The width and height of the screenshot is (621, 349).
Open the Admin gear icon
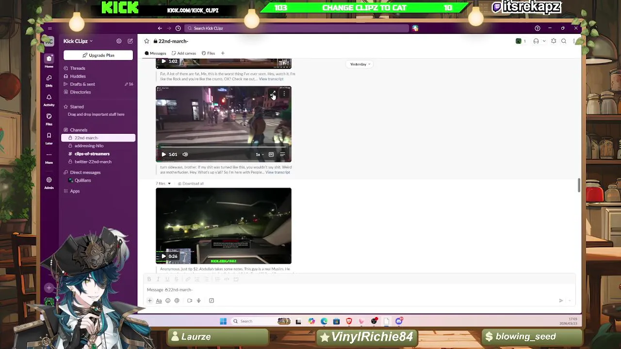pos(49,182)
